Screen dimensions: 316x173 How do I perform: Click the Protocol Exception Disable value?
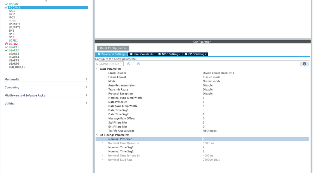208,94
